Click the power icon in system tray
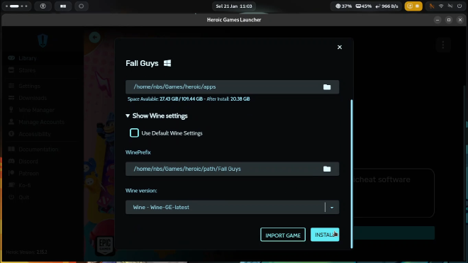Viewport: 468px width, 263px height. tap(459, 6)
